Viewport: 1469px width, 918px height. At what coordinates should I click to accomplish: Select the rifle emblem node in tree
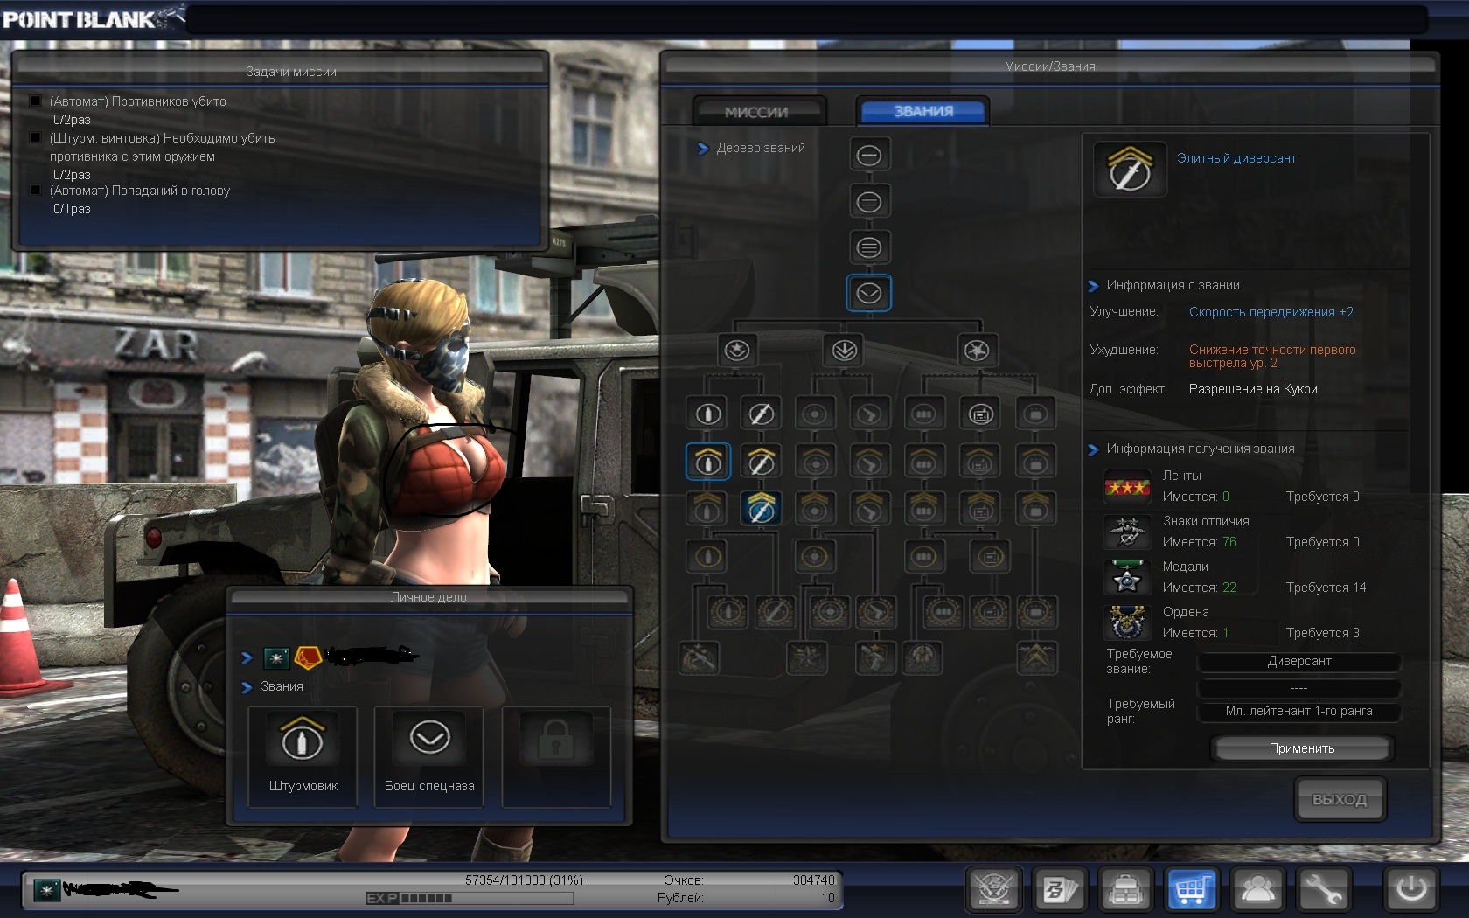pyautogui.click(x=700, y=658)
